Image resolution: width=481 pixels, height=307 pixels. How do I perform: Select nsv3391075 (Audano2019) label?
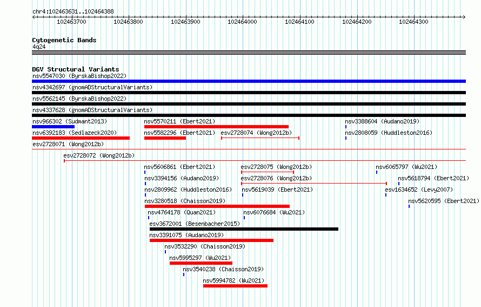[x=186, y=235]
